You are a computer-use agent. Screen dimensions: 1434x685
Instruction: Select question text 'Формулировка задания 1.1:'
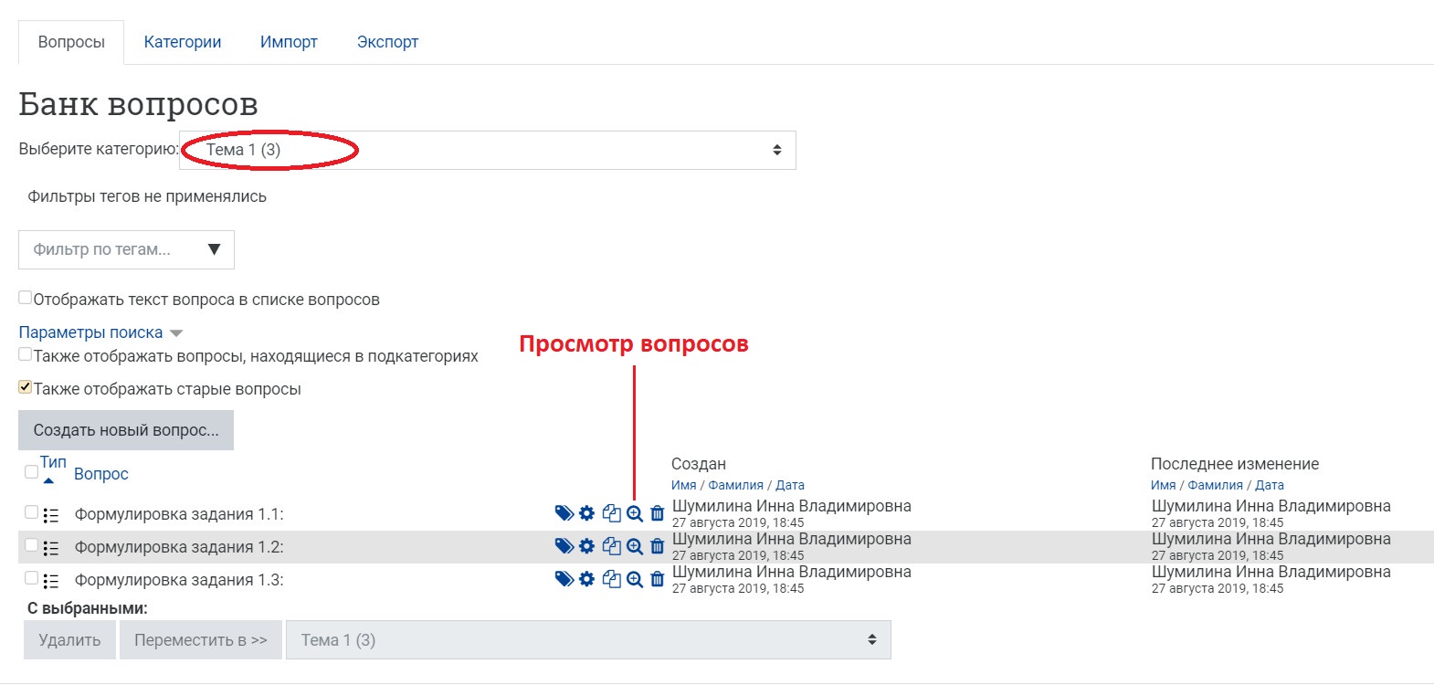tap(179, 514)
